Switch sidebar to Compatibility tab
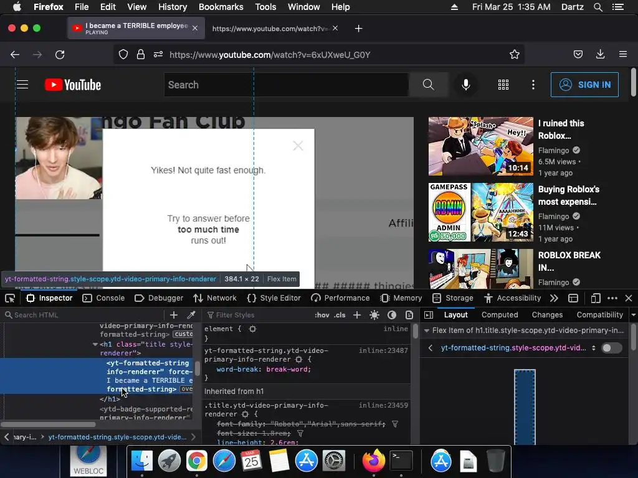638x478 pixels. tap(600, 315)
